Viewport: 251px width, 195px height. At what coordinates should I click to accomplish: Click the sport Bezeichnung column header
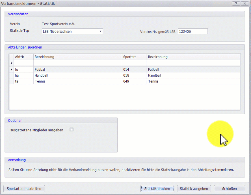[x=193, y=57]
